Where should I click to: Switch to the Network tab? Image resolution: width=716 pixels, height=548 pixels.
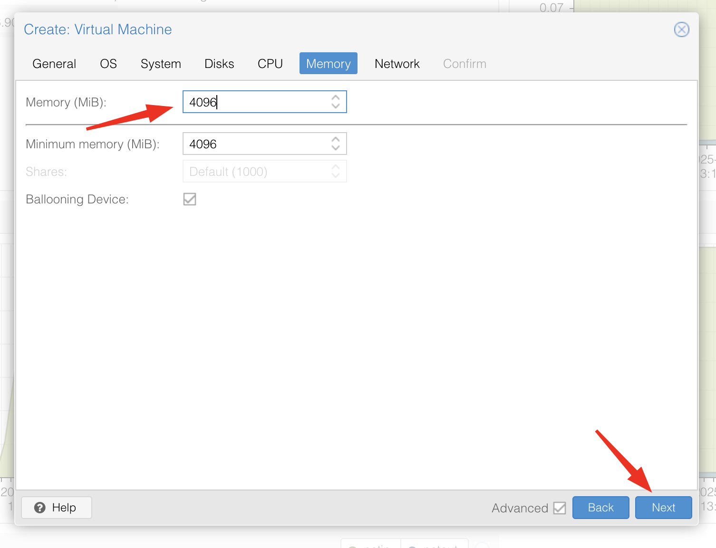[x=397, y=64]
